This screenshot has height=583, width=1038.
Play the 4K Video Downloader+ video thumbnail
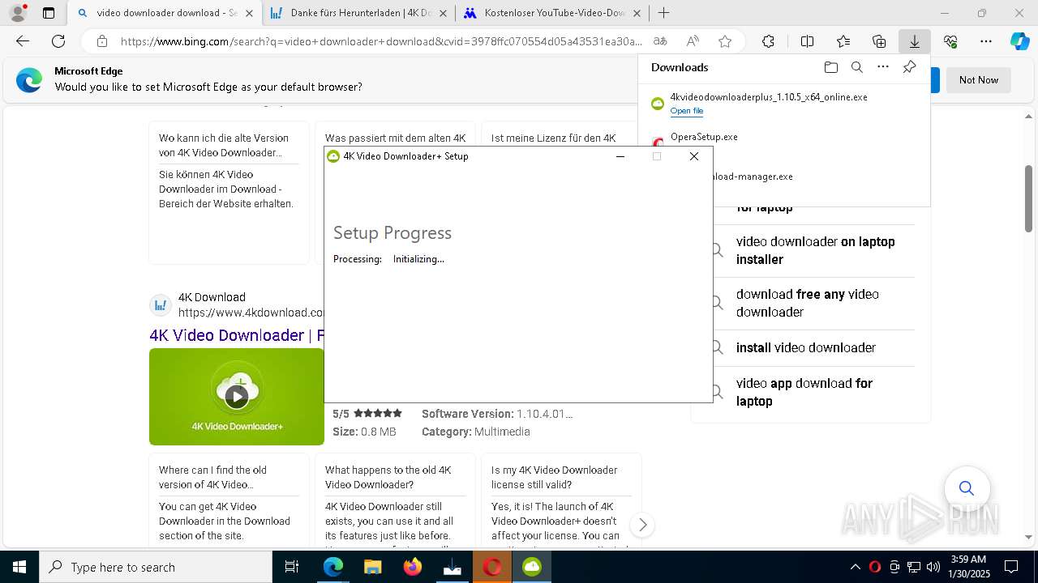coord(237,396)
